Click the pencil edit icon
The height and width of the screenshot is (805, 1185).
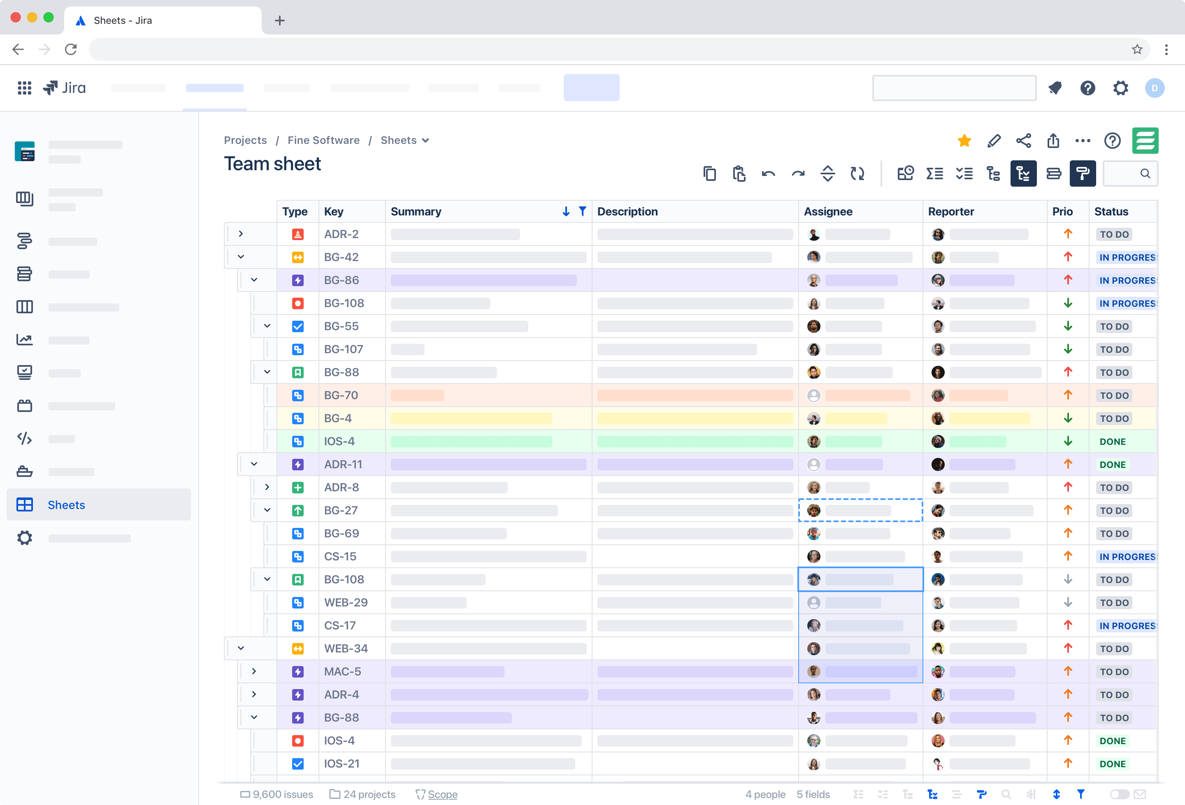[x=994, y=141]
